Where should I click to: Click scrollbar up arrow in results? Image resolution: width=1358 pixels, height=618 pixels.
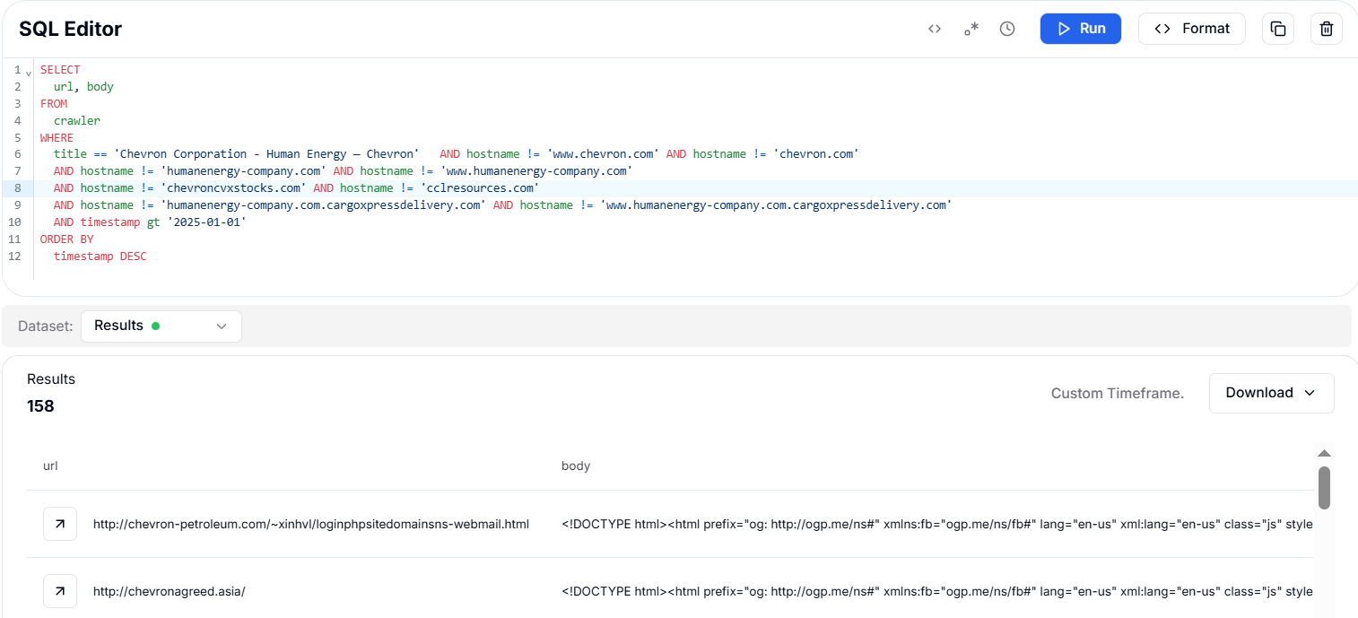point(1324,453)
